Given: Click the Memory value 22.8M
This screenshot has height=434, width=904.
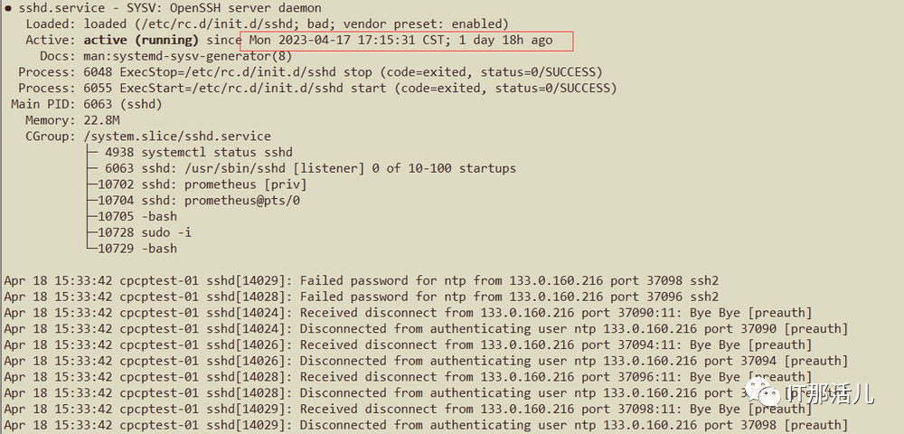Looking at the screenshot, I should point(101,120).
